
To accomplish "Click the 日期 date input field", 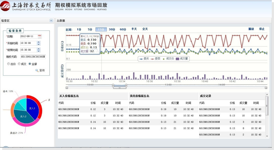I will pos(29,36).
